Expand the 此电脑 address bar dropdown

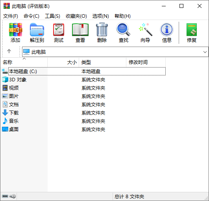click(205, 52)
